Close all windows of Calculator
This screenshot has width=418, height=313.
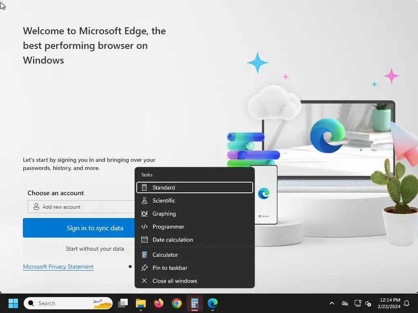[x=194, y=281]
